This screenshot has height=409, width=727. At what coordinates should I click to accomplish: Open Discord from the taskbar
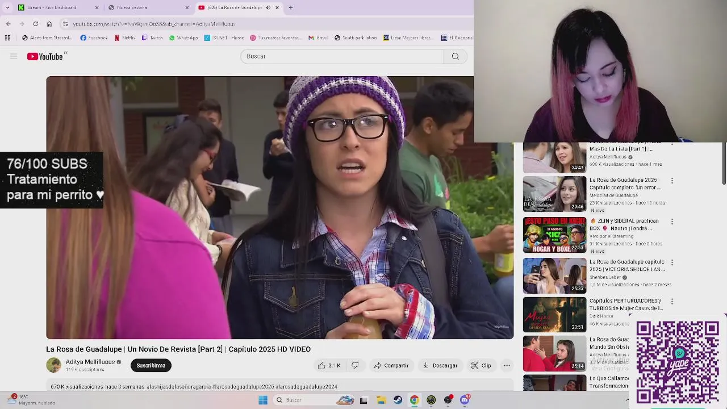pyautogui.click(x=465, y=400)
